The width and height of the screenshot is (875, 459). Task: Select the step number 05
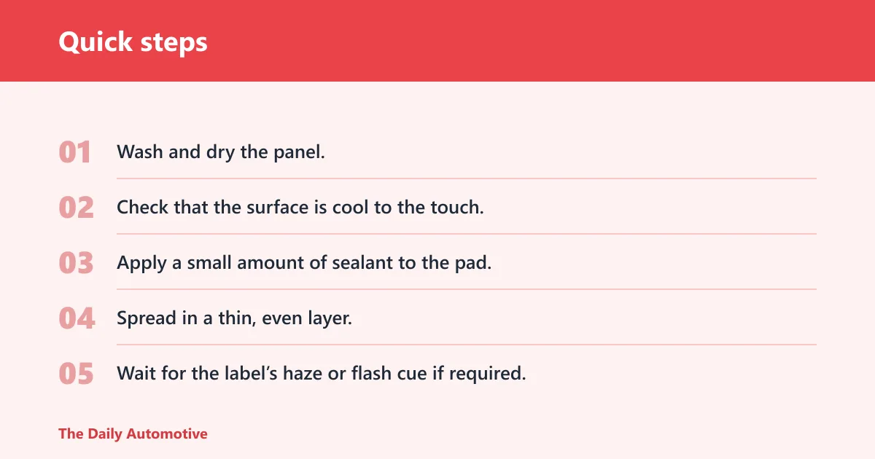(76, 374)
